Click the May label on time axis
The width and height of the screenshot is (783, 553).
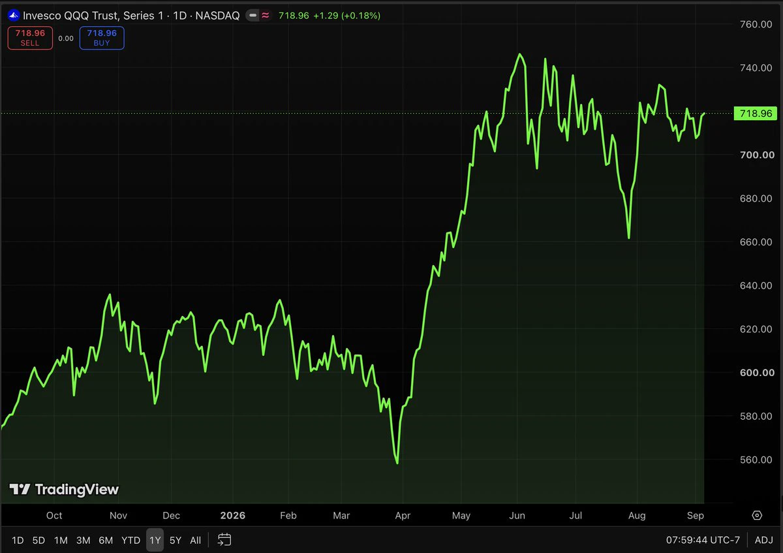[x=461, y=515]
